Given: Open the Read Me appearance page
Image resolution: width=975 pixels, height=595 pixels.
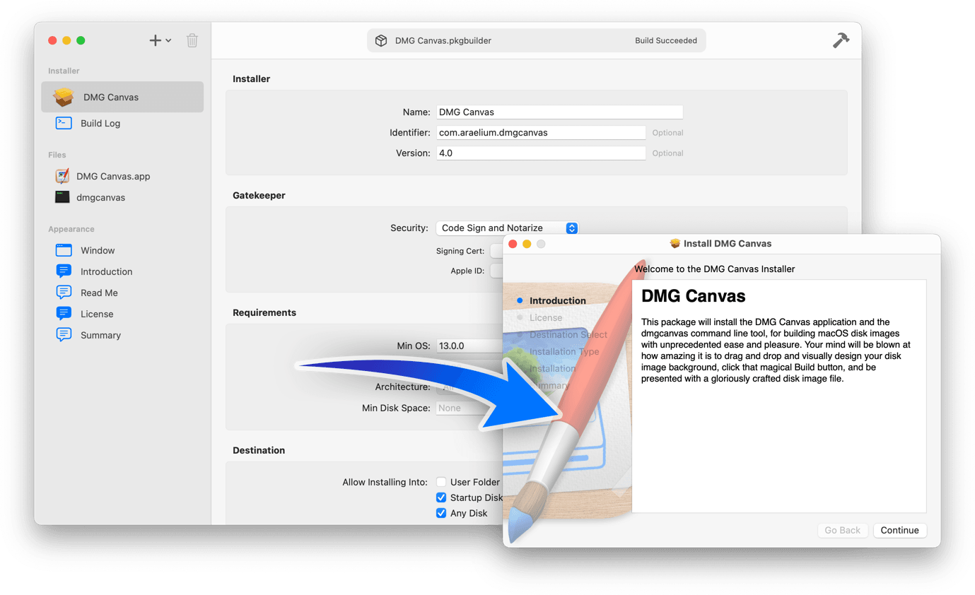Looking at the screenshot, I should pos(99,293).
